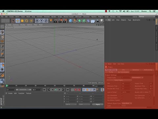Click the green Array modeling icon
This screenshot has height=119, width=158.
[84, 21]
